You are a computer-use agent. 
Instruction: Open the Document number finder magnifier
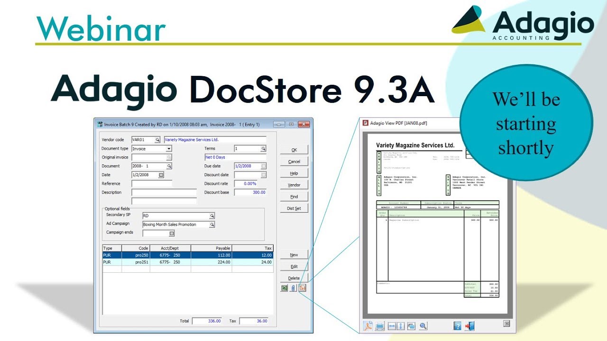[x=169, y=166]
